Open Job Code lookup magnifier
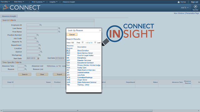The height and width of the screenshot is (112, 200). [36, 38]
